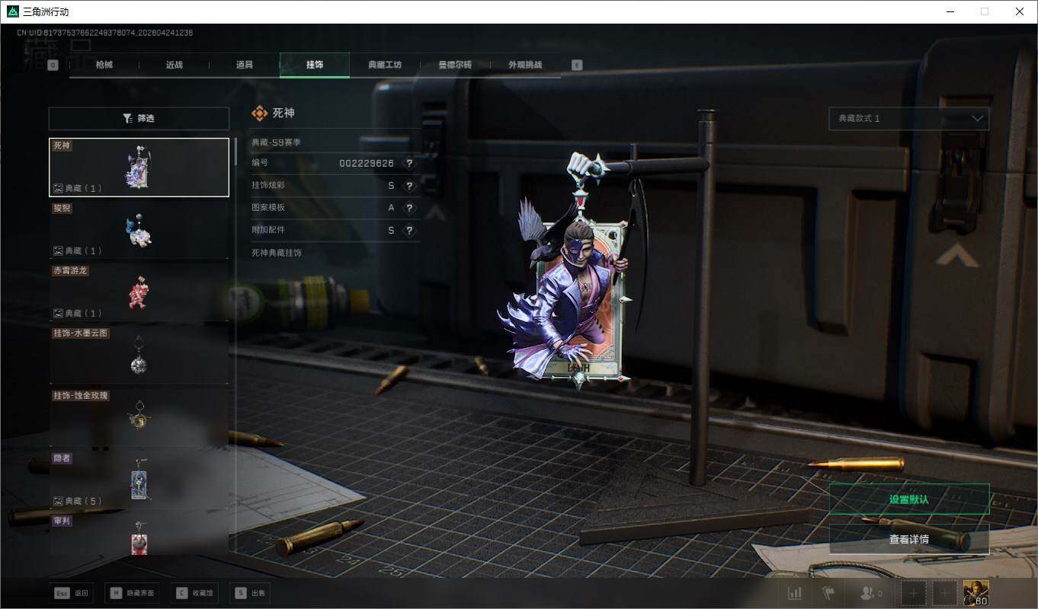1038x609 pixels.
Task: Click the help icon for 挂饰炫彩
Action: coord(409,187)
